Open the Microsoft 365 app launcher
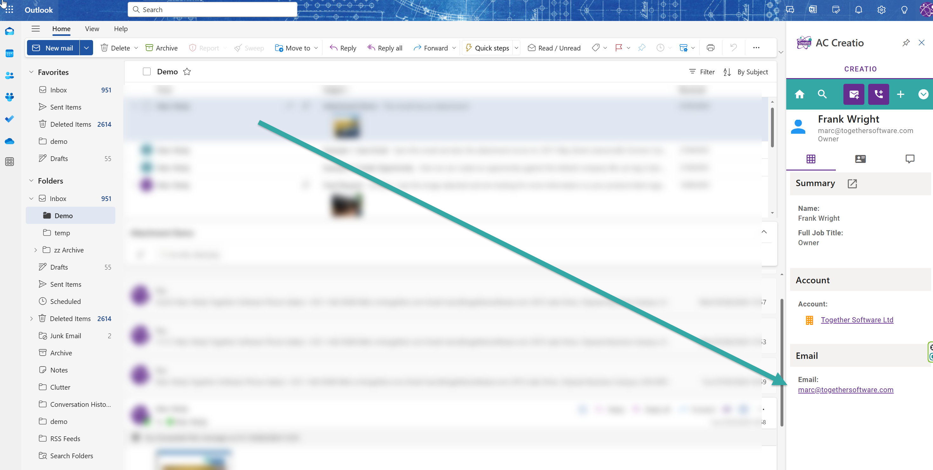The width and height of the screenshot is (933, 470). coord(10,10)
